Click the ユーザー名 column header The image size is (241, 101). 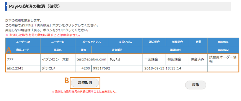[x=58, y=42]
